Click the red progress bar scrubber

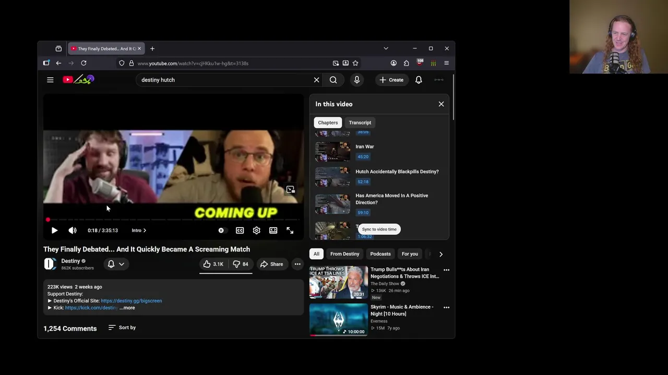[48, 220]
